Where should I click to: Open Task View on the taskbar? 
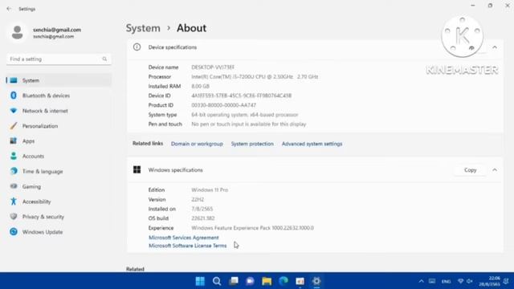click(234, 281)
